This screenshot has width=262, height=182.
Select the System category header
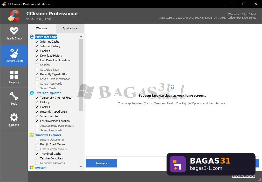(x=41, y=168)
